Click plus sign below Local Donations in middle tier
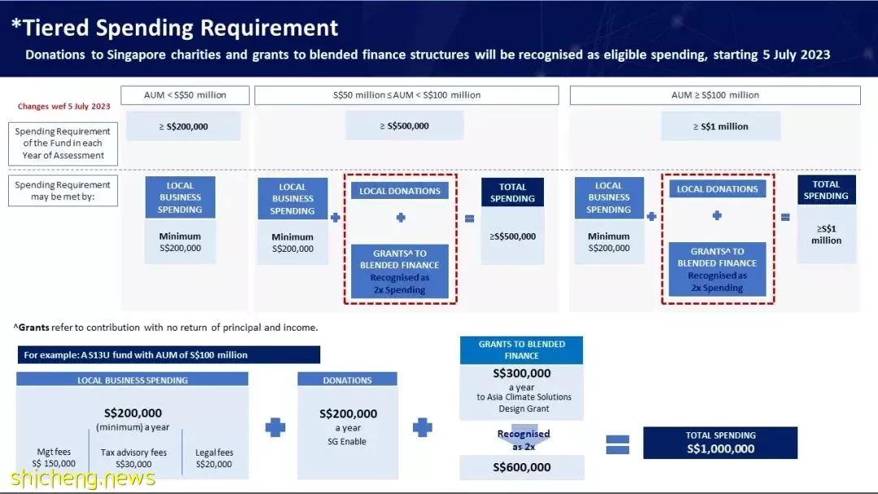Image resolution: width=878 pixels, height=494 pixels. [401, 218]
